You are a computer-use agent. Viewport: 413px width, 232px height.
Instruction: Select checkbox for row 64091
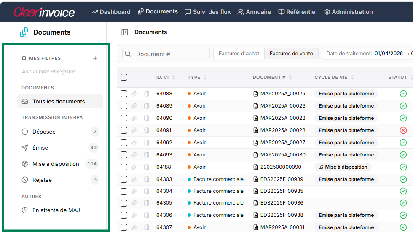124,130
